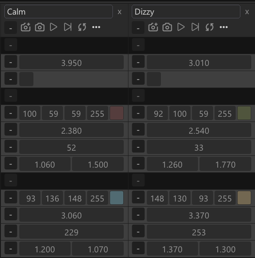Screen dimensions: 255x258
Task: Click skip-to-end icon in Calm preset
Action: pos(68,27)
